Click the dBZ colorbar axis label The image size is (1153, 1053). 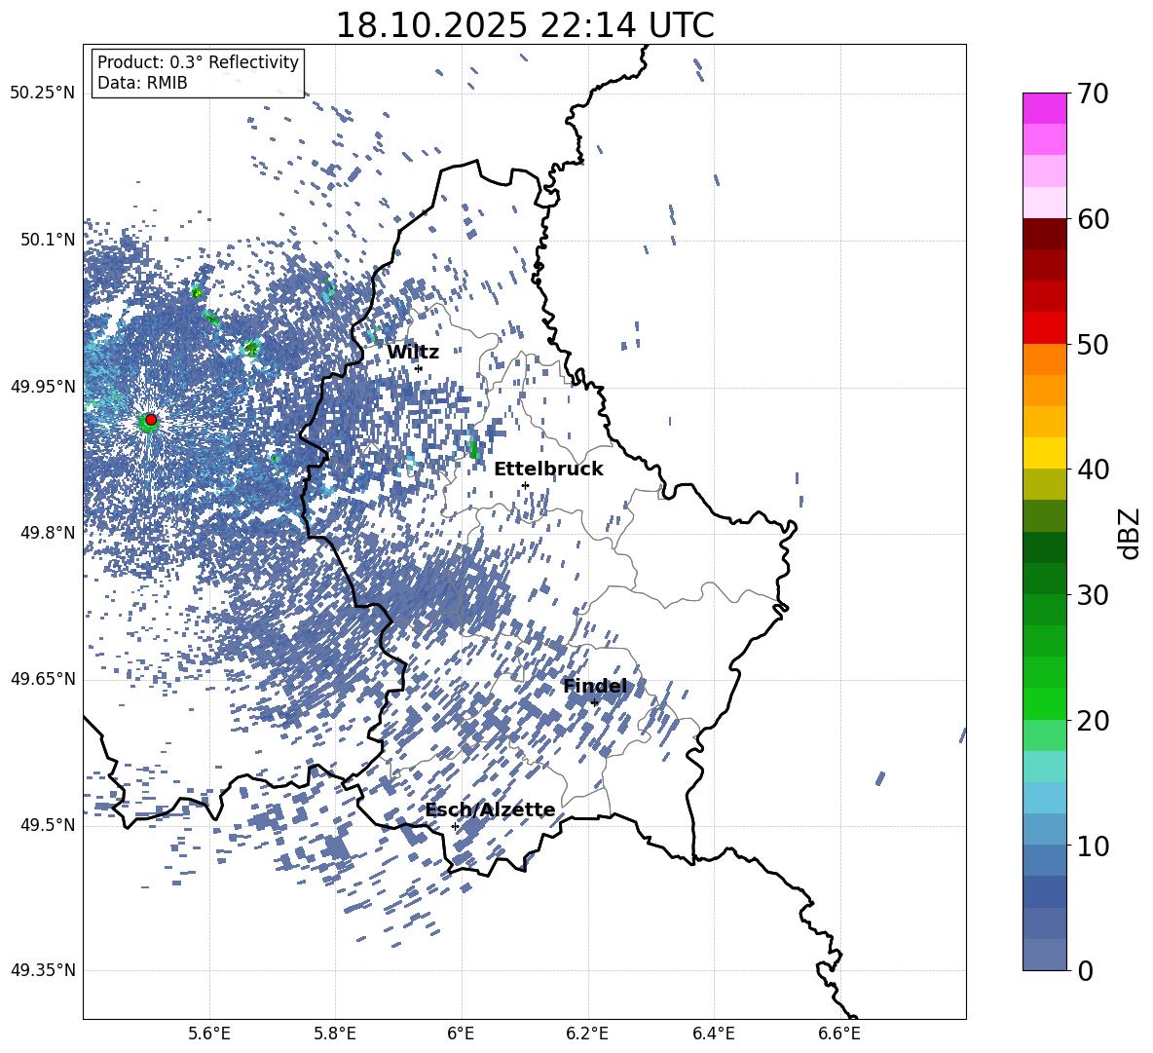click(x=1131, y=533)
